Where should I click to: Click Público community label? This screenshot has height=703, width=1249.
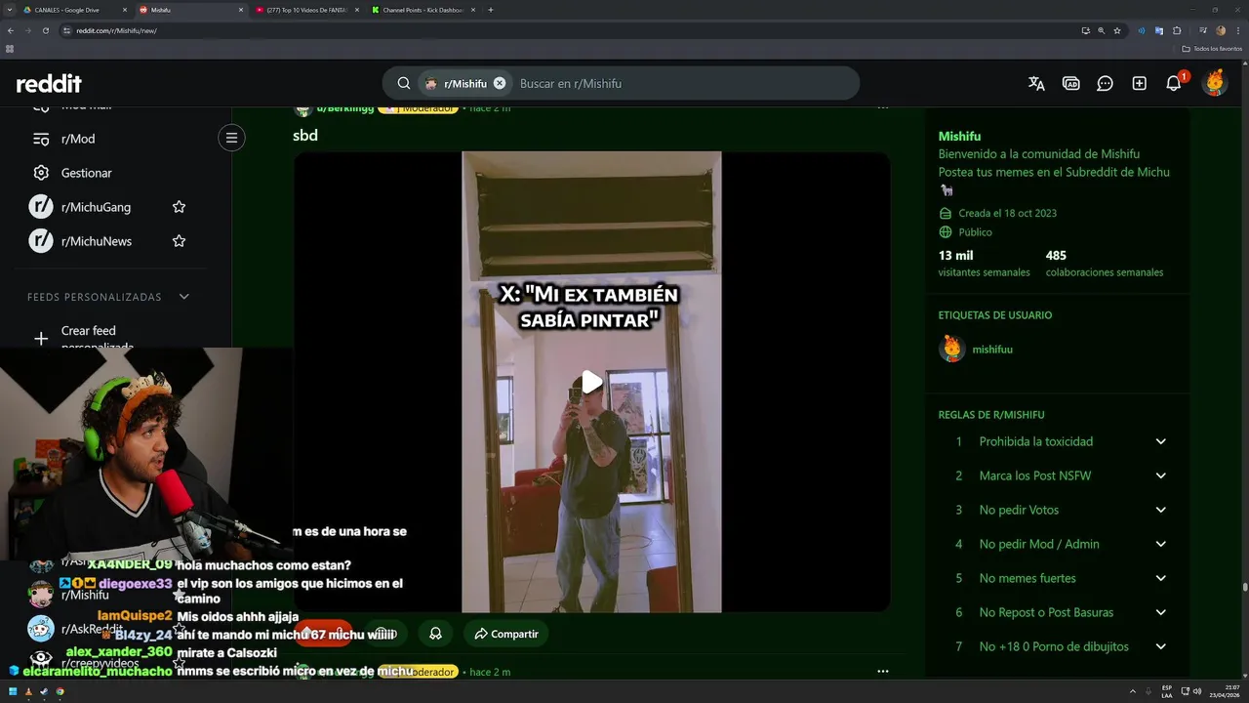click(975, 232)
